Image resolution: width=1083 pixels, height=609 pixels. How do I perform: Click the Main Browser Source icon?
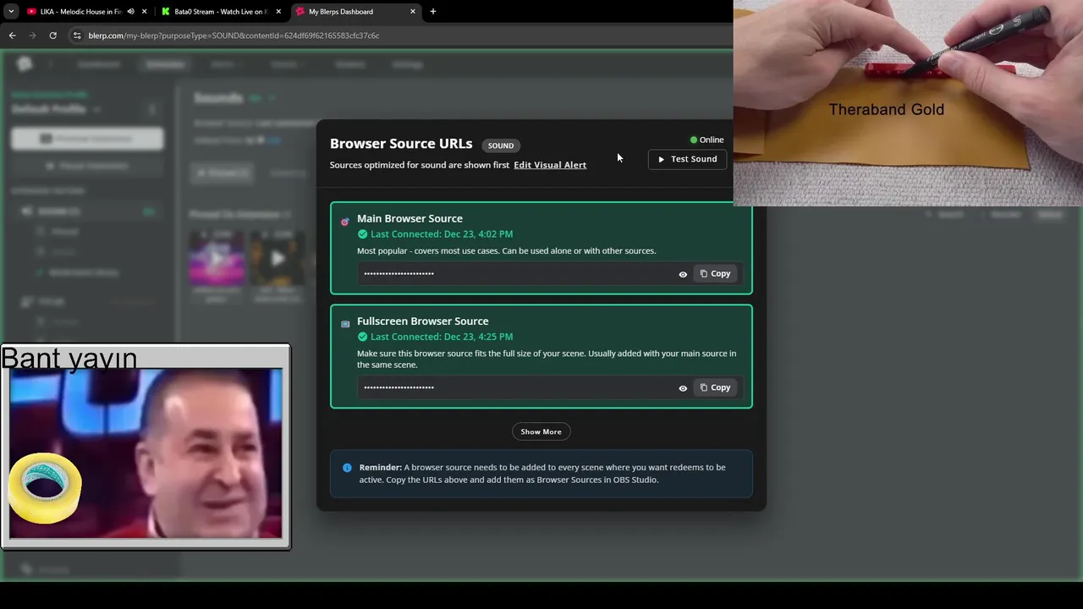[344, 222]
